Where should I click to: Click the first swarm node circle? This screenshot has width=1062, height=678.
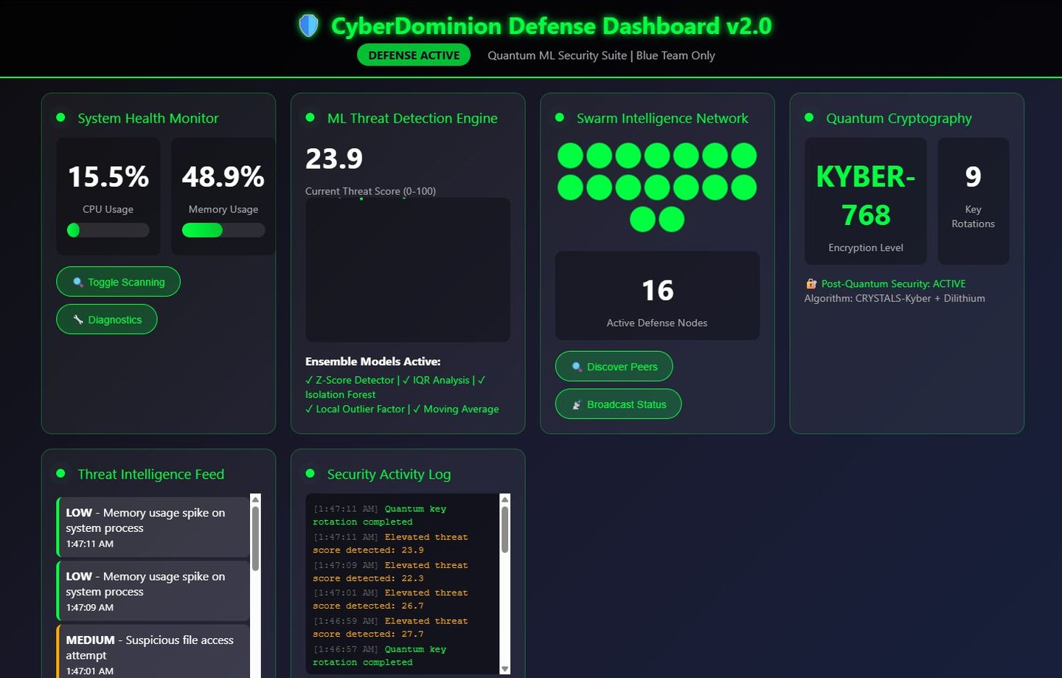[x=570, y=156]
